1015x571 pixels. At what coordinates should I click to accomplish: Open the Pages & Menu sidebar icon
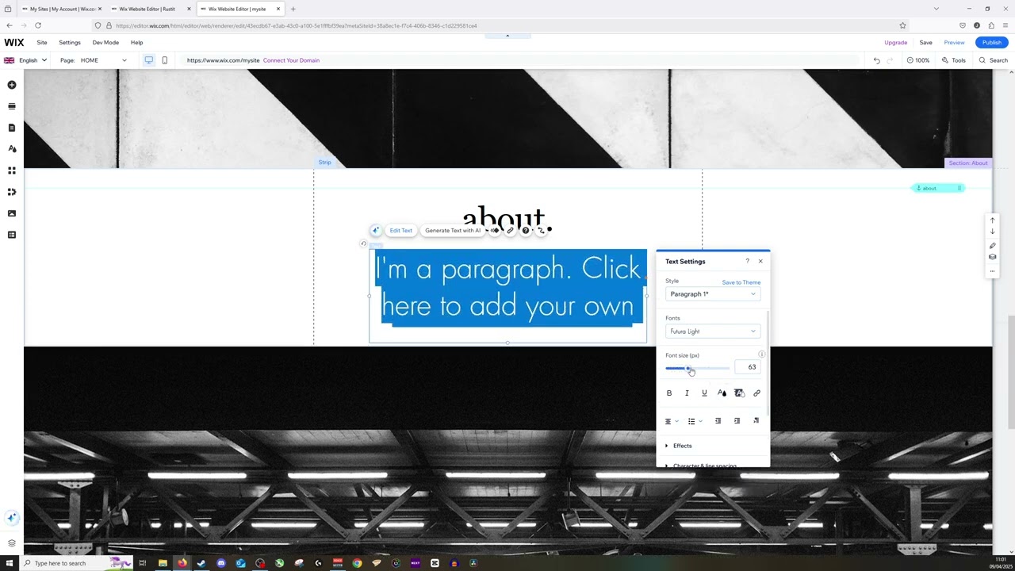12,128
